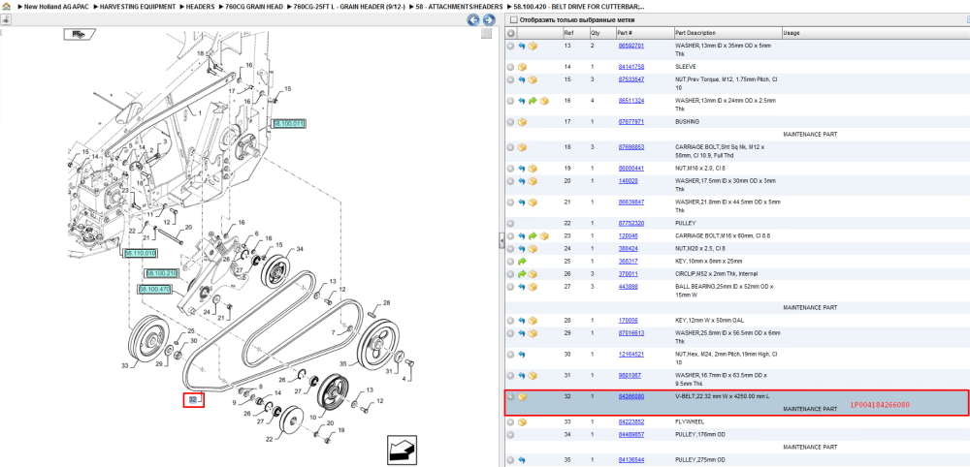The image size is (970, 467).
Task: Click the package icon for FLYWHEEL 84223852
Action: pos(522,421)
